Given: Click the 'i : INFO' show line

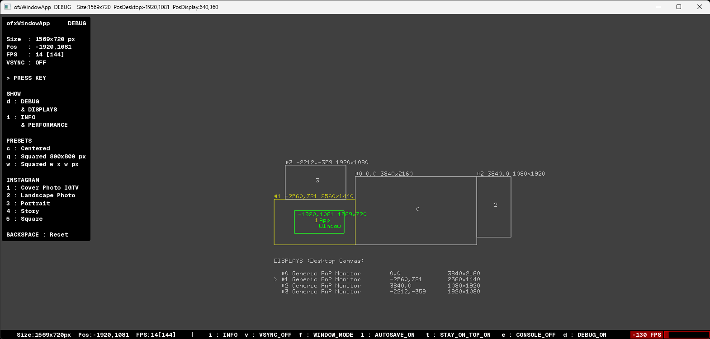Looking at the screenshot, I should tap(21, 117).
